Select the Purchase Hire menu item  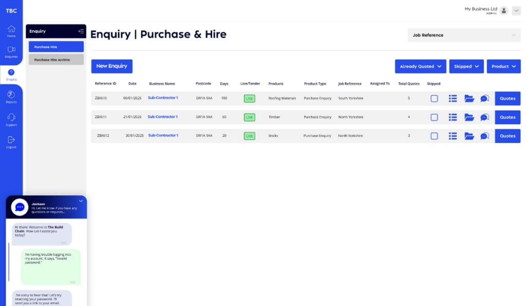(56, 47)
